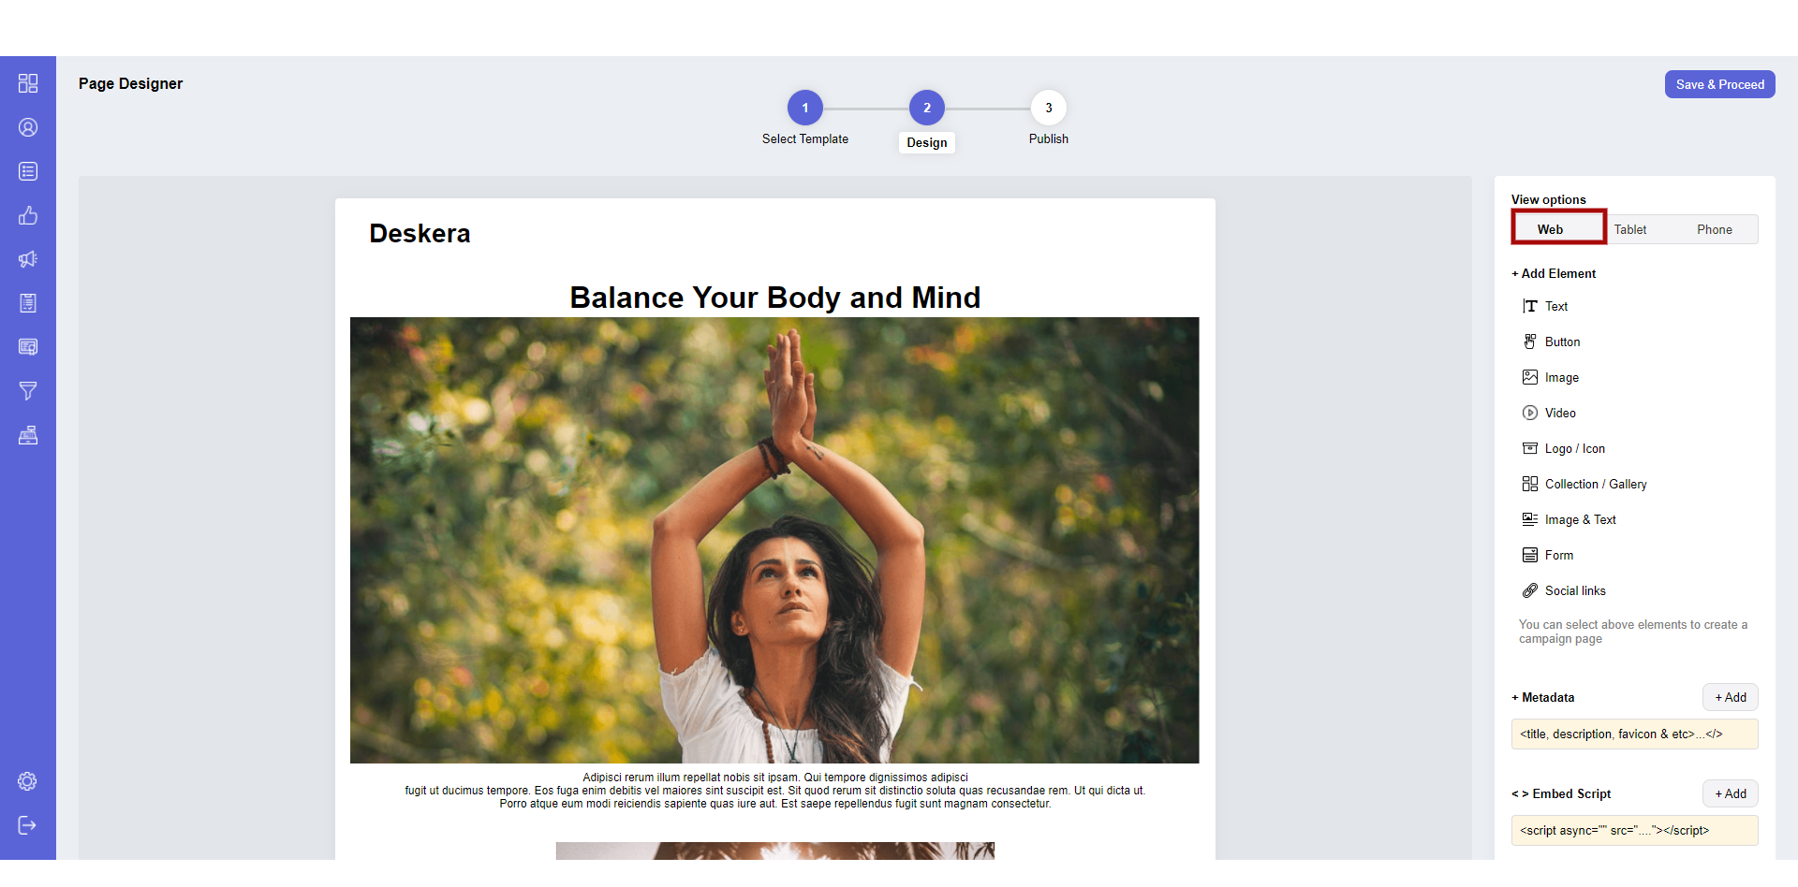The height and width of the screenshot is (887, 1798).
Task: Open the settings gear icon in sidebar
Action: point(28,781)
